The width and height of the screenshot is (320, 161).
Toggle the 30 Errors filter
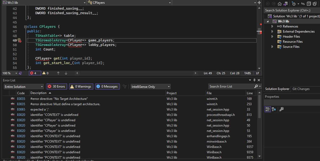point(57,87)
